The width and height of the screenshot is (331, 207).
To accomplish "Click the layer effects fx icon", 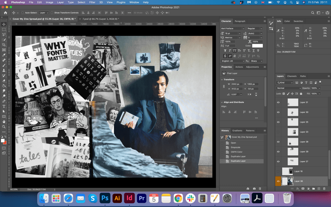I will (x=298, y=188).
